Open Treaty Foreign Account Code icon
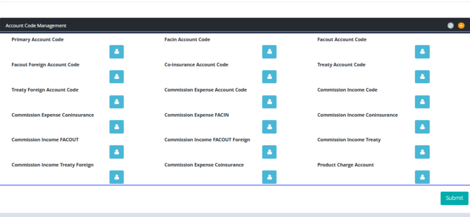Image resolution: width=470 pixels, height=217 pixels. point(116,102)
